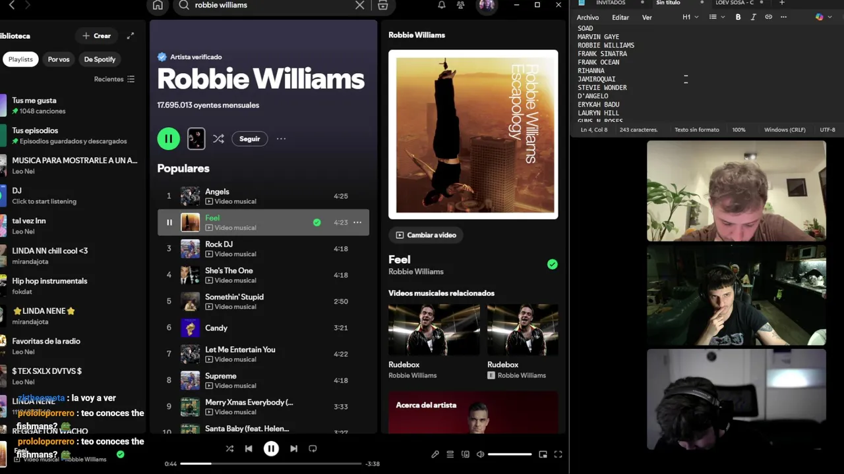Open the Recientes sort dropdown
Screen dimensions: 844x474
click(114, 79)
